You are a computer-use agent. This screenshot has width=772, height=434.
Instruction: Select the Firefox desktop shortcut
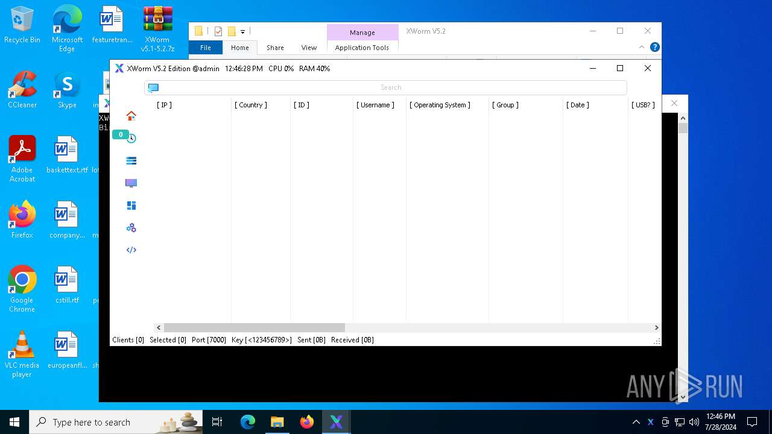click(22, 220)
